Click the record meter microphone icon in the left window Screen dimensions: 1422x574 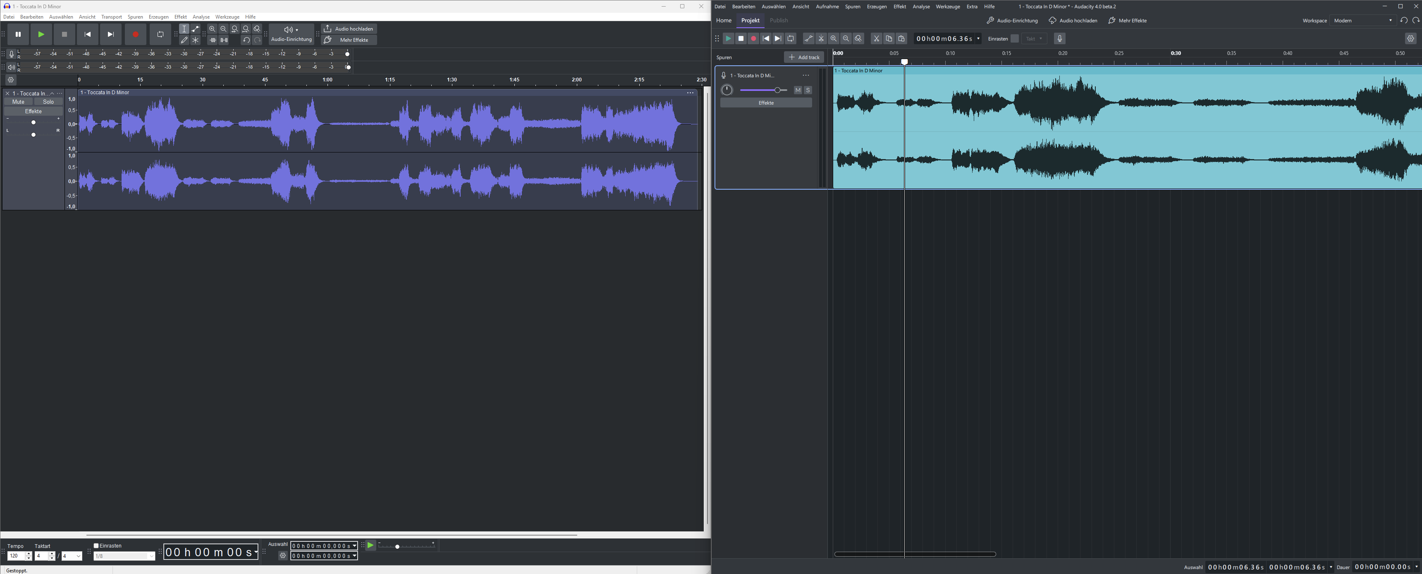coord(11,54)
